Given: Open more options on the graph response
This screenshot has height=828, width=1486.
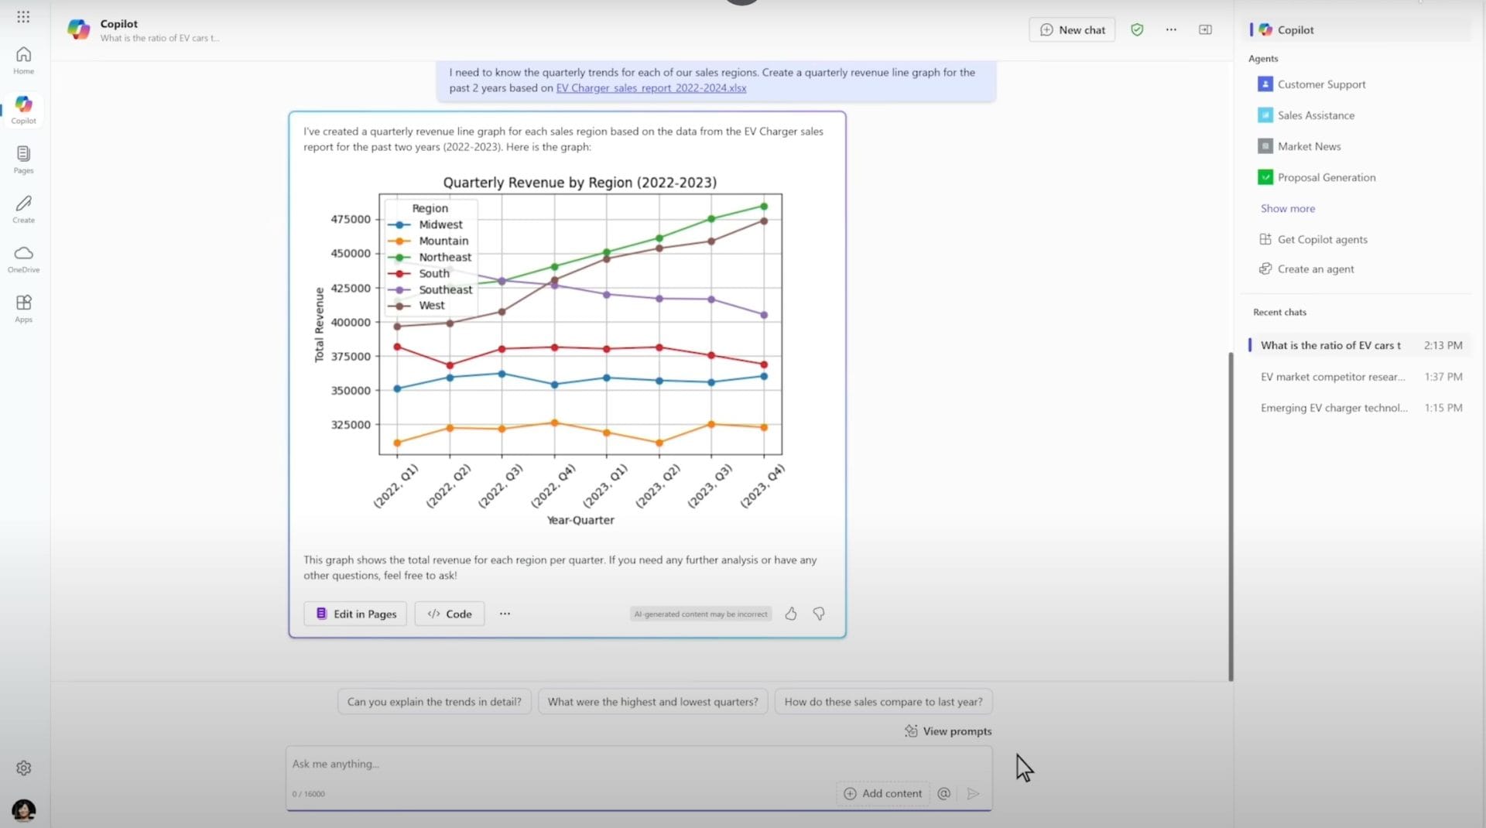Looking at the screenshot, I should [505, 614].
